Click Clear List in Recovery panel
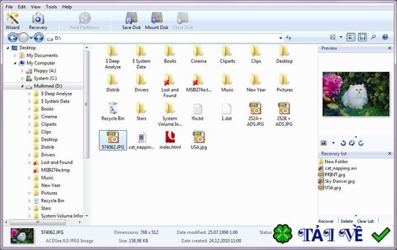The width and height of the screenshot is (397, 250). (x=365, y=221)
